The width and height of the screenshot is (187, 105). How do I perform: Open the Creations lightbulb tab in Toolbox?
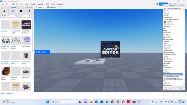[29, 11]
